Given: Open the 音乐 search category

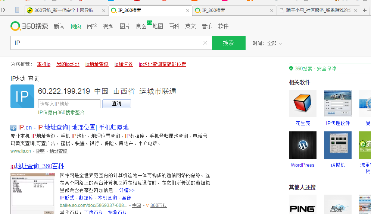Looking at the screenshot, I should (207, 26).
